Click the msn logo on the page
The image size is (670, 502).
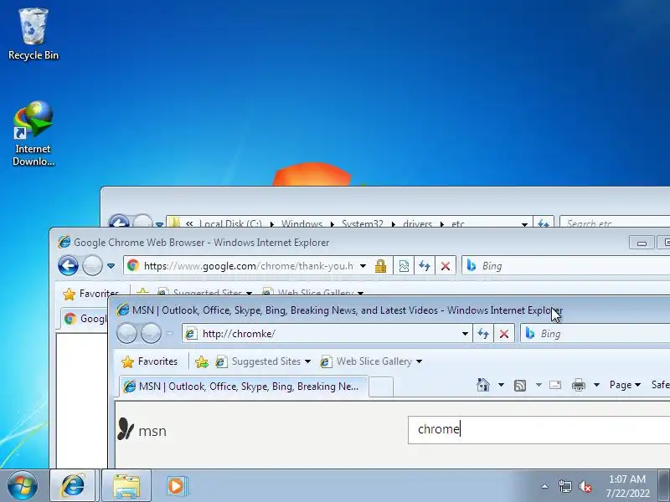142,429
